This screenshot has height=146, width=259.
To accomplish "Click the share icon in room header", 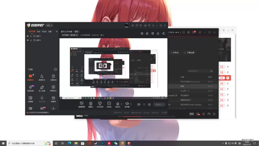I will point(163,33).
